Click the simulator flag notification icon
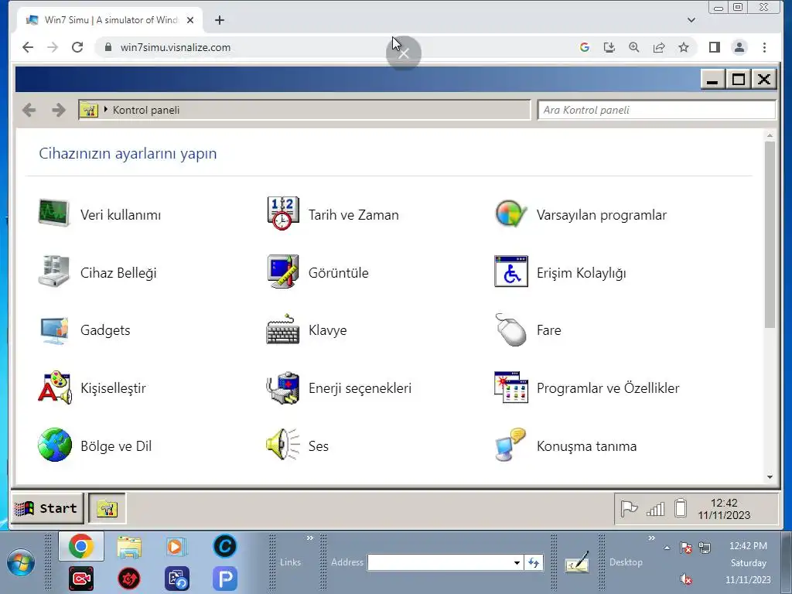The image size is (792, 594). tap(629, 509)
